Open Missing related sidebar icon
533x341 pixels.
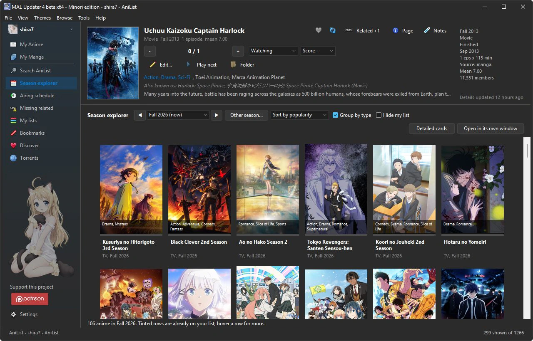click(13, 108)
